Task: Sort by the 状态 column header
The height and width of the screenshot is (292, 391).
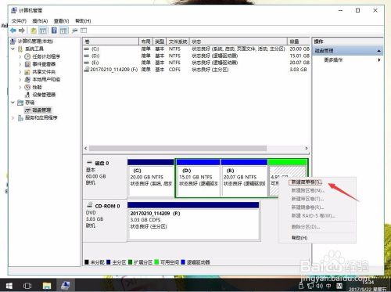Action: click(239, 41)
